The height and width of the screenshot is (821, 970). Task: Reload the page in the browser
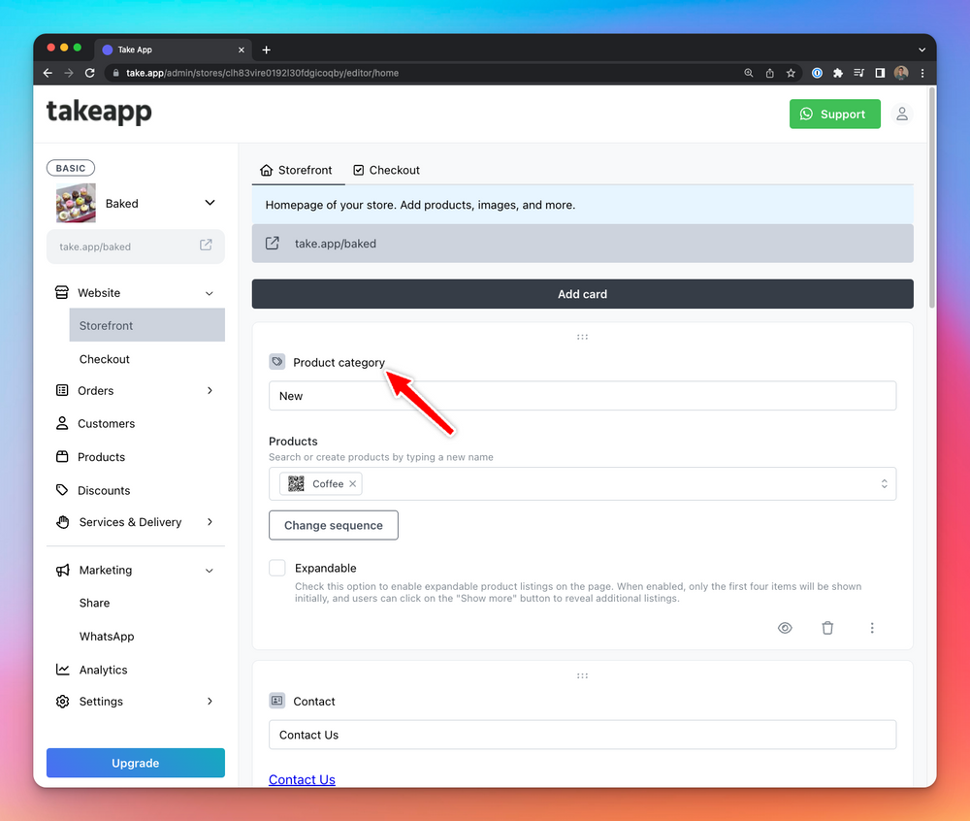click(x=89, y=73)
